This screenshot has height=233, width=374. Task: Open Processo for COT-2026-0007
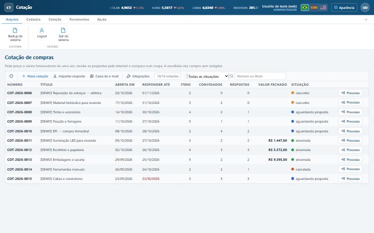[x=350, y=102]
